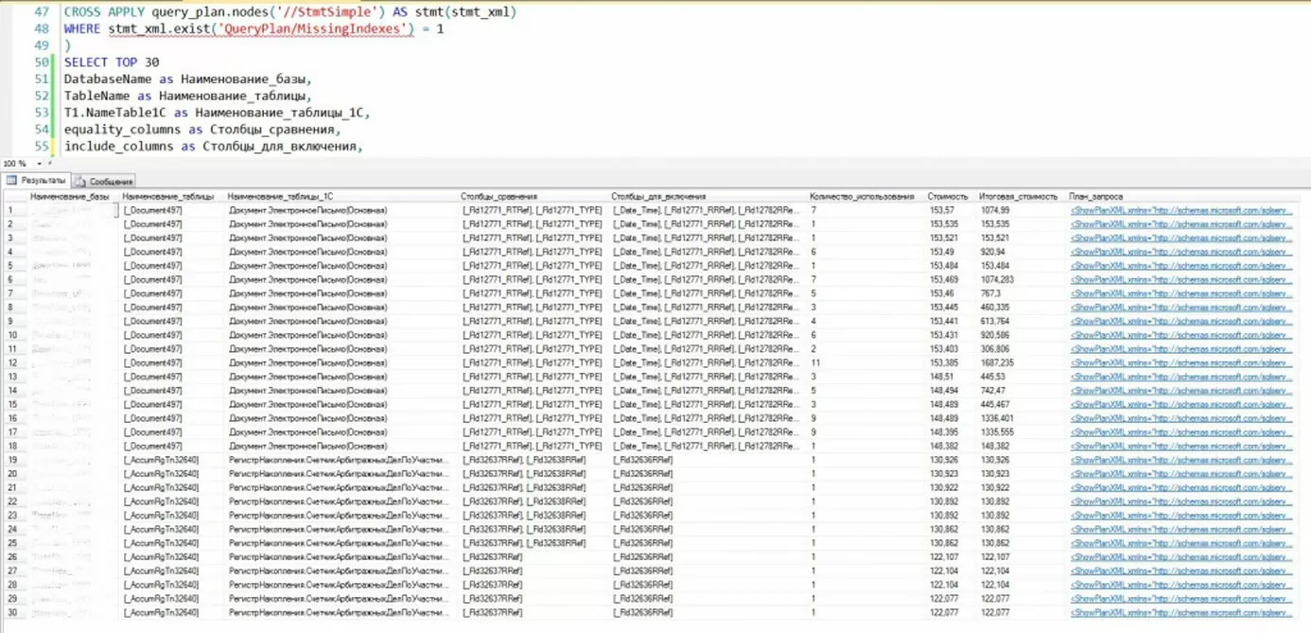
Task: Select the Стоимость column header
Action: coord(948,196)
